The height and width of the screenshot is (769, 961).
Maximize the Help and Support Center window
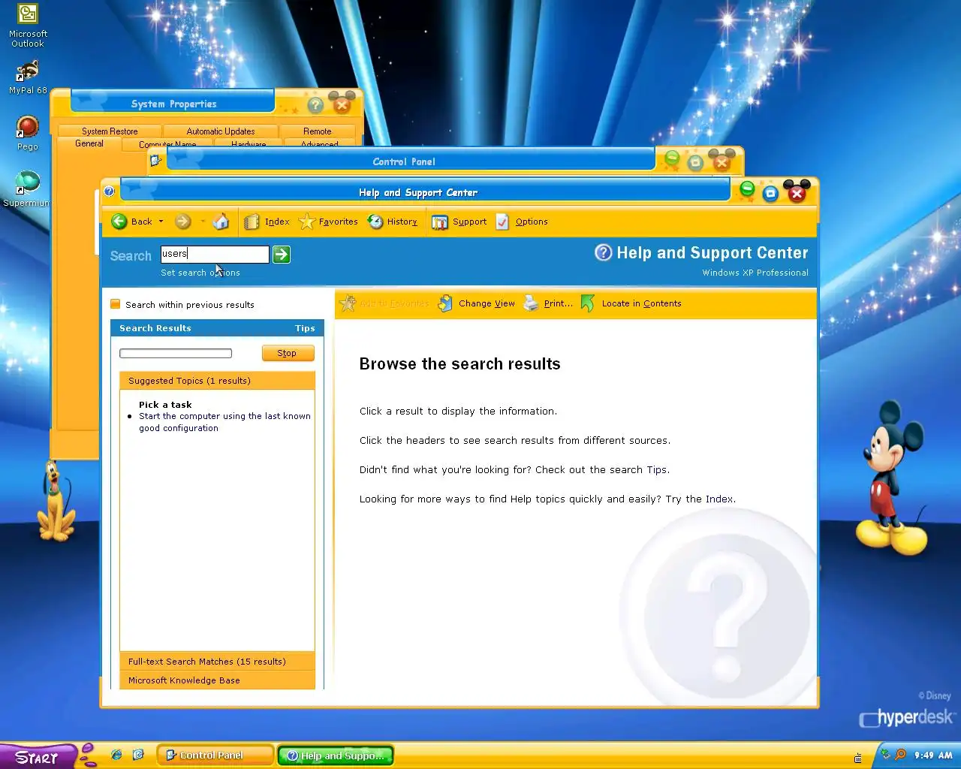point(770,194)
